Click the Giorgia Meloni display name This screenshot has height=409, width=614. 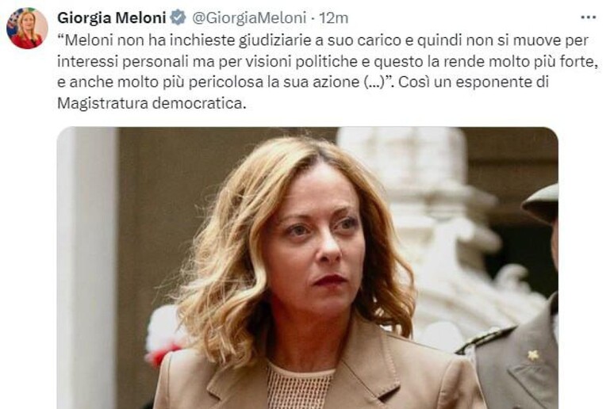click(112, 18)
